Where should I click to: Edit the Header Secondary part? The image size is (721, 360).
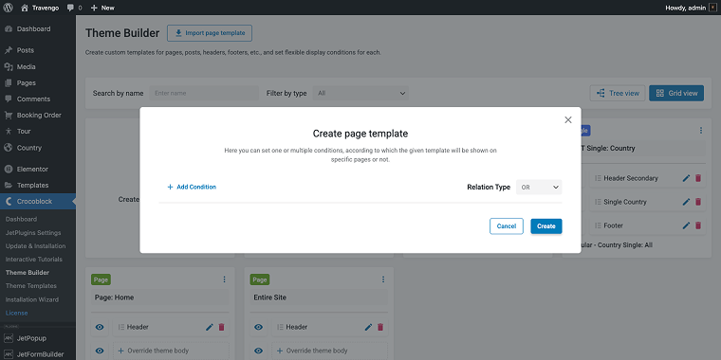click(686, 178)
